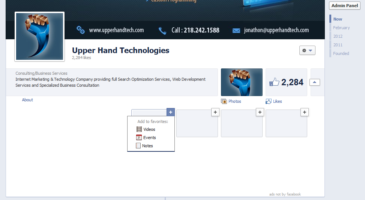The image size is (365, 200).
Task: Click the Likes thumbs-up small icon
Action: coord(268,101)
